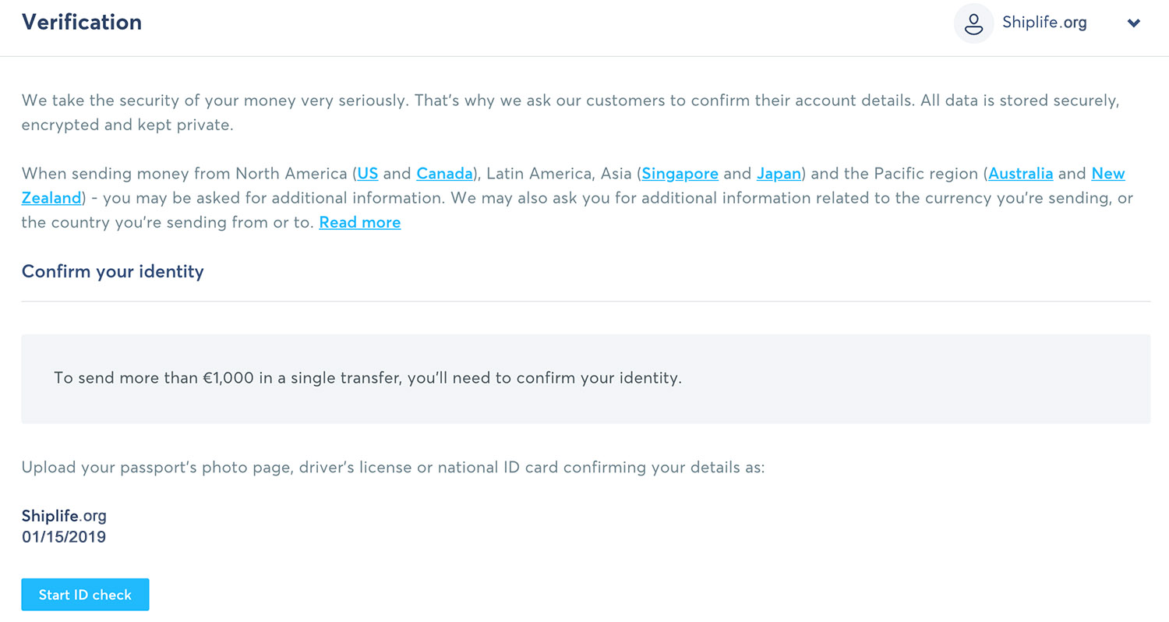
Task: Click the 01/15/2019 date text
Action: pyautogui.click(x=64, y=537)
